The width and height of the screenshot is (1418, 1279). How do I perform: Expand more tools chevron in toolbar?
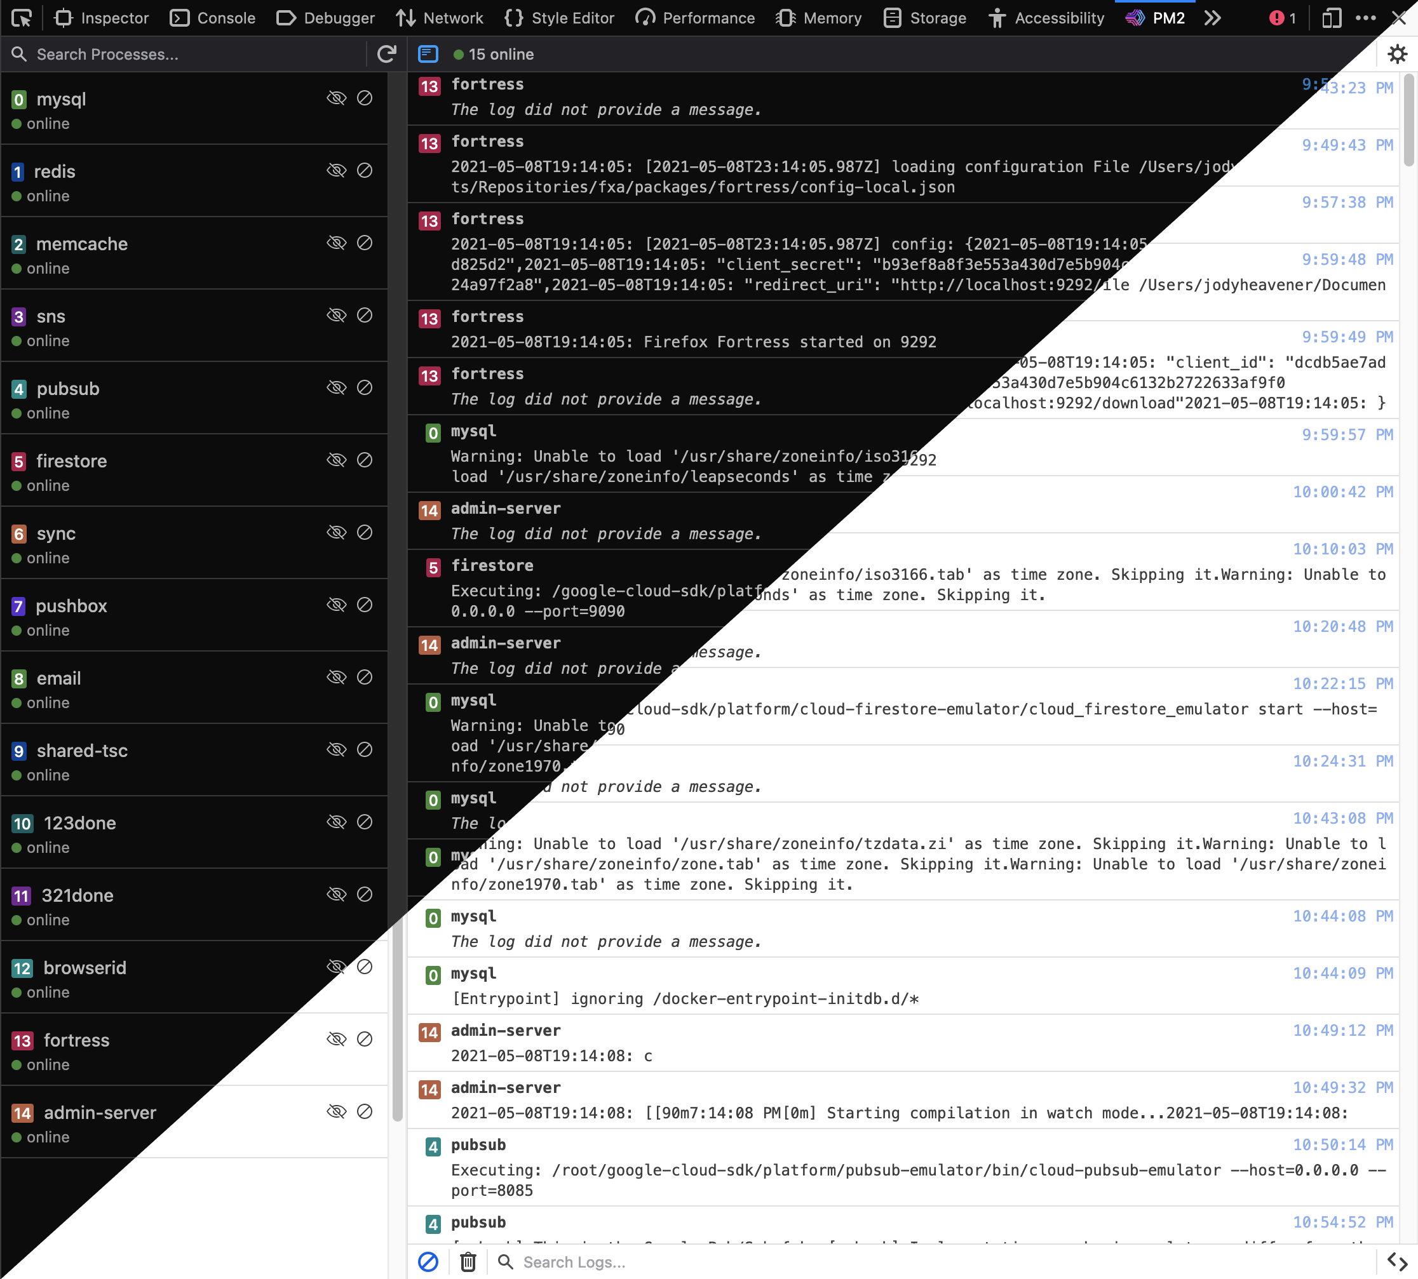click(1213, 18)
